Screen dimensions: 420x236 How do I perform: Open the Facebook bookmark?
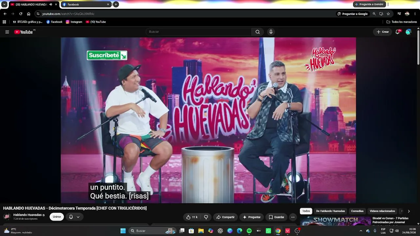(54, 22)
